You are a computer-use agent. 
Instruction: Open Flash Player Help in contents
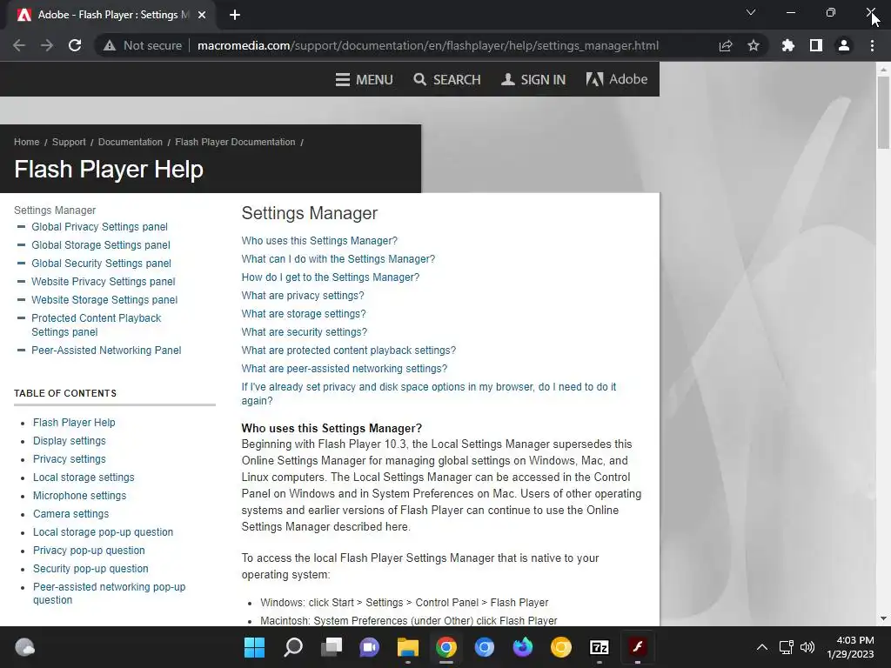(x=74, y=423)
